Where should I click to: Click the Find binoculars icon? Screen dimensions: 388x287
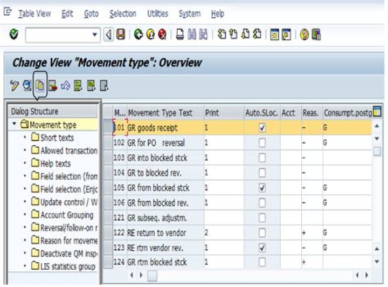pos(192,35)
